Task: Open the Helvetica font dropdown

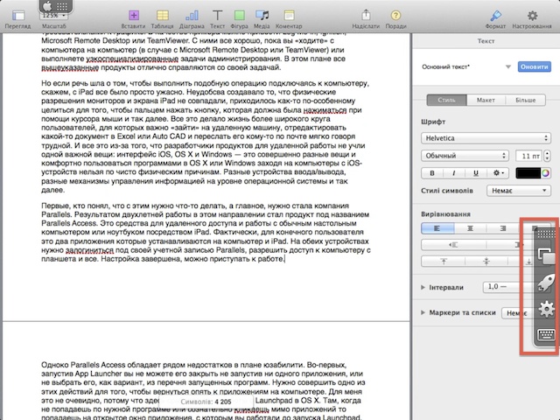Action: [x=486, y=138]
